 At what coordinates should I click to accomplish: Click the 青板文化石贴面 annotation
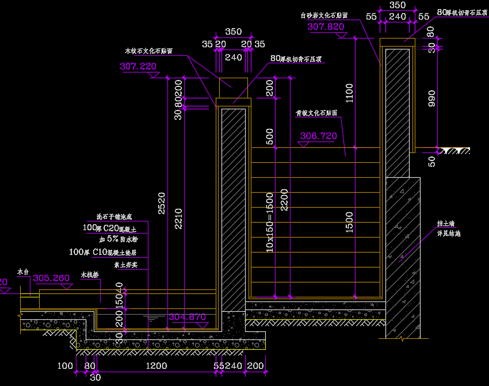click(x=316, y=113)
